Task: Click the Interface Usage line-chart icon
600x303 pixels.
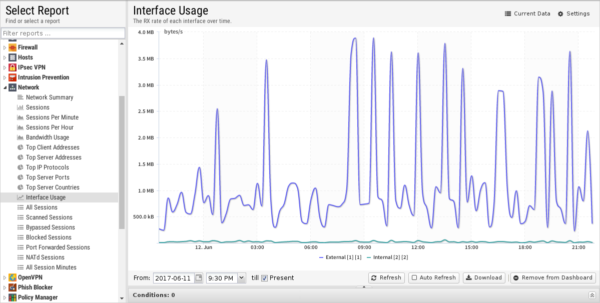Action: 21,197
